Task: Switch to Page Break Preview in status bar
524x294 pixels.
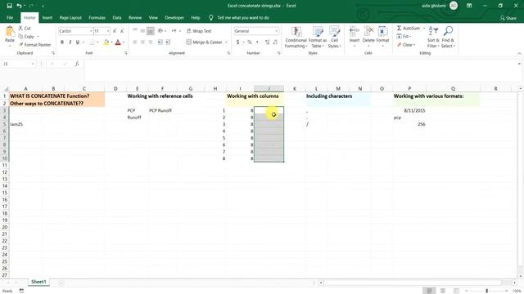Action: 456,291
